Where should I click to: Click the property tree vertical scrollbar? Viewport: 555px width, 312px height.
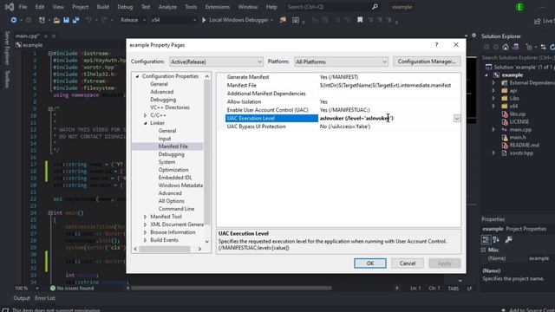click(x=207, y=153)
